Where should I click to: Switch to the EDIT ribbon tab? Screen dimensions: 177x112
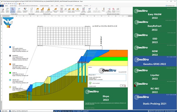(x=52, y=6)
